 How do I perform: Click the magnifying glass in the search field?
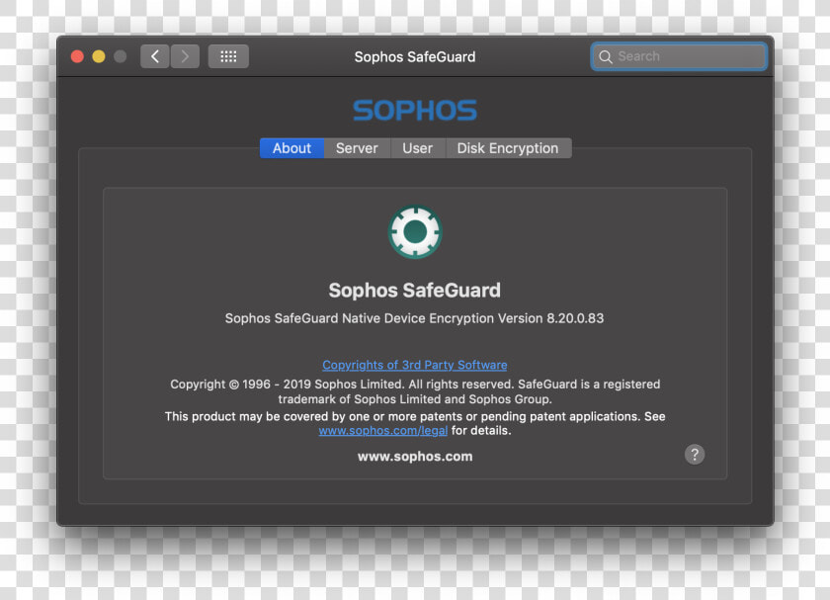tap(606, 56)
